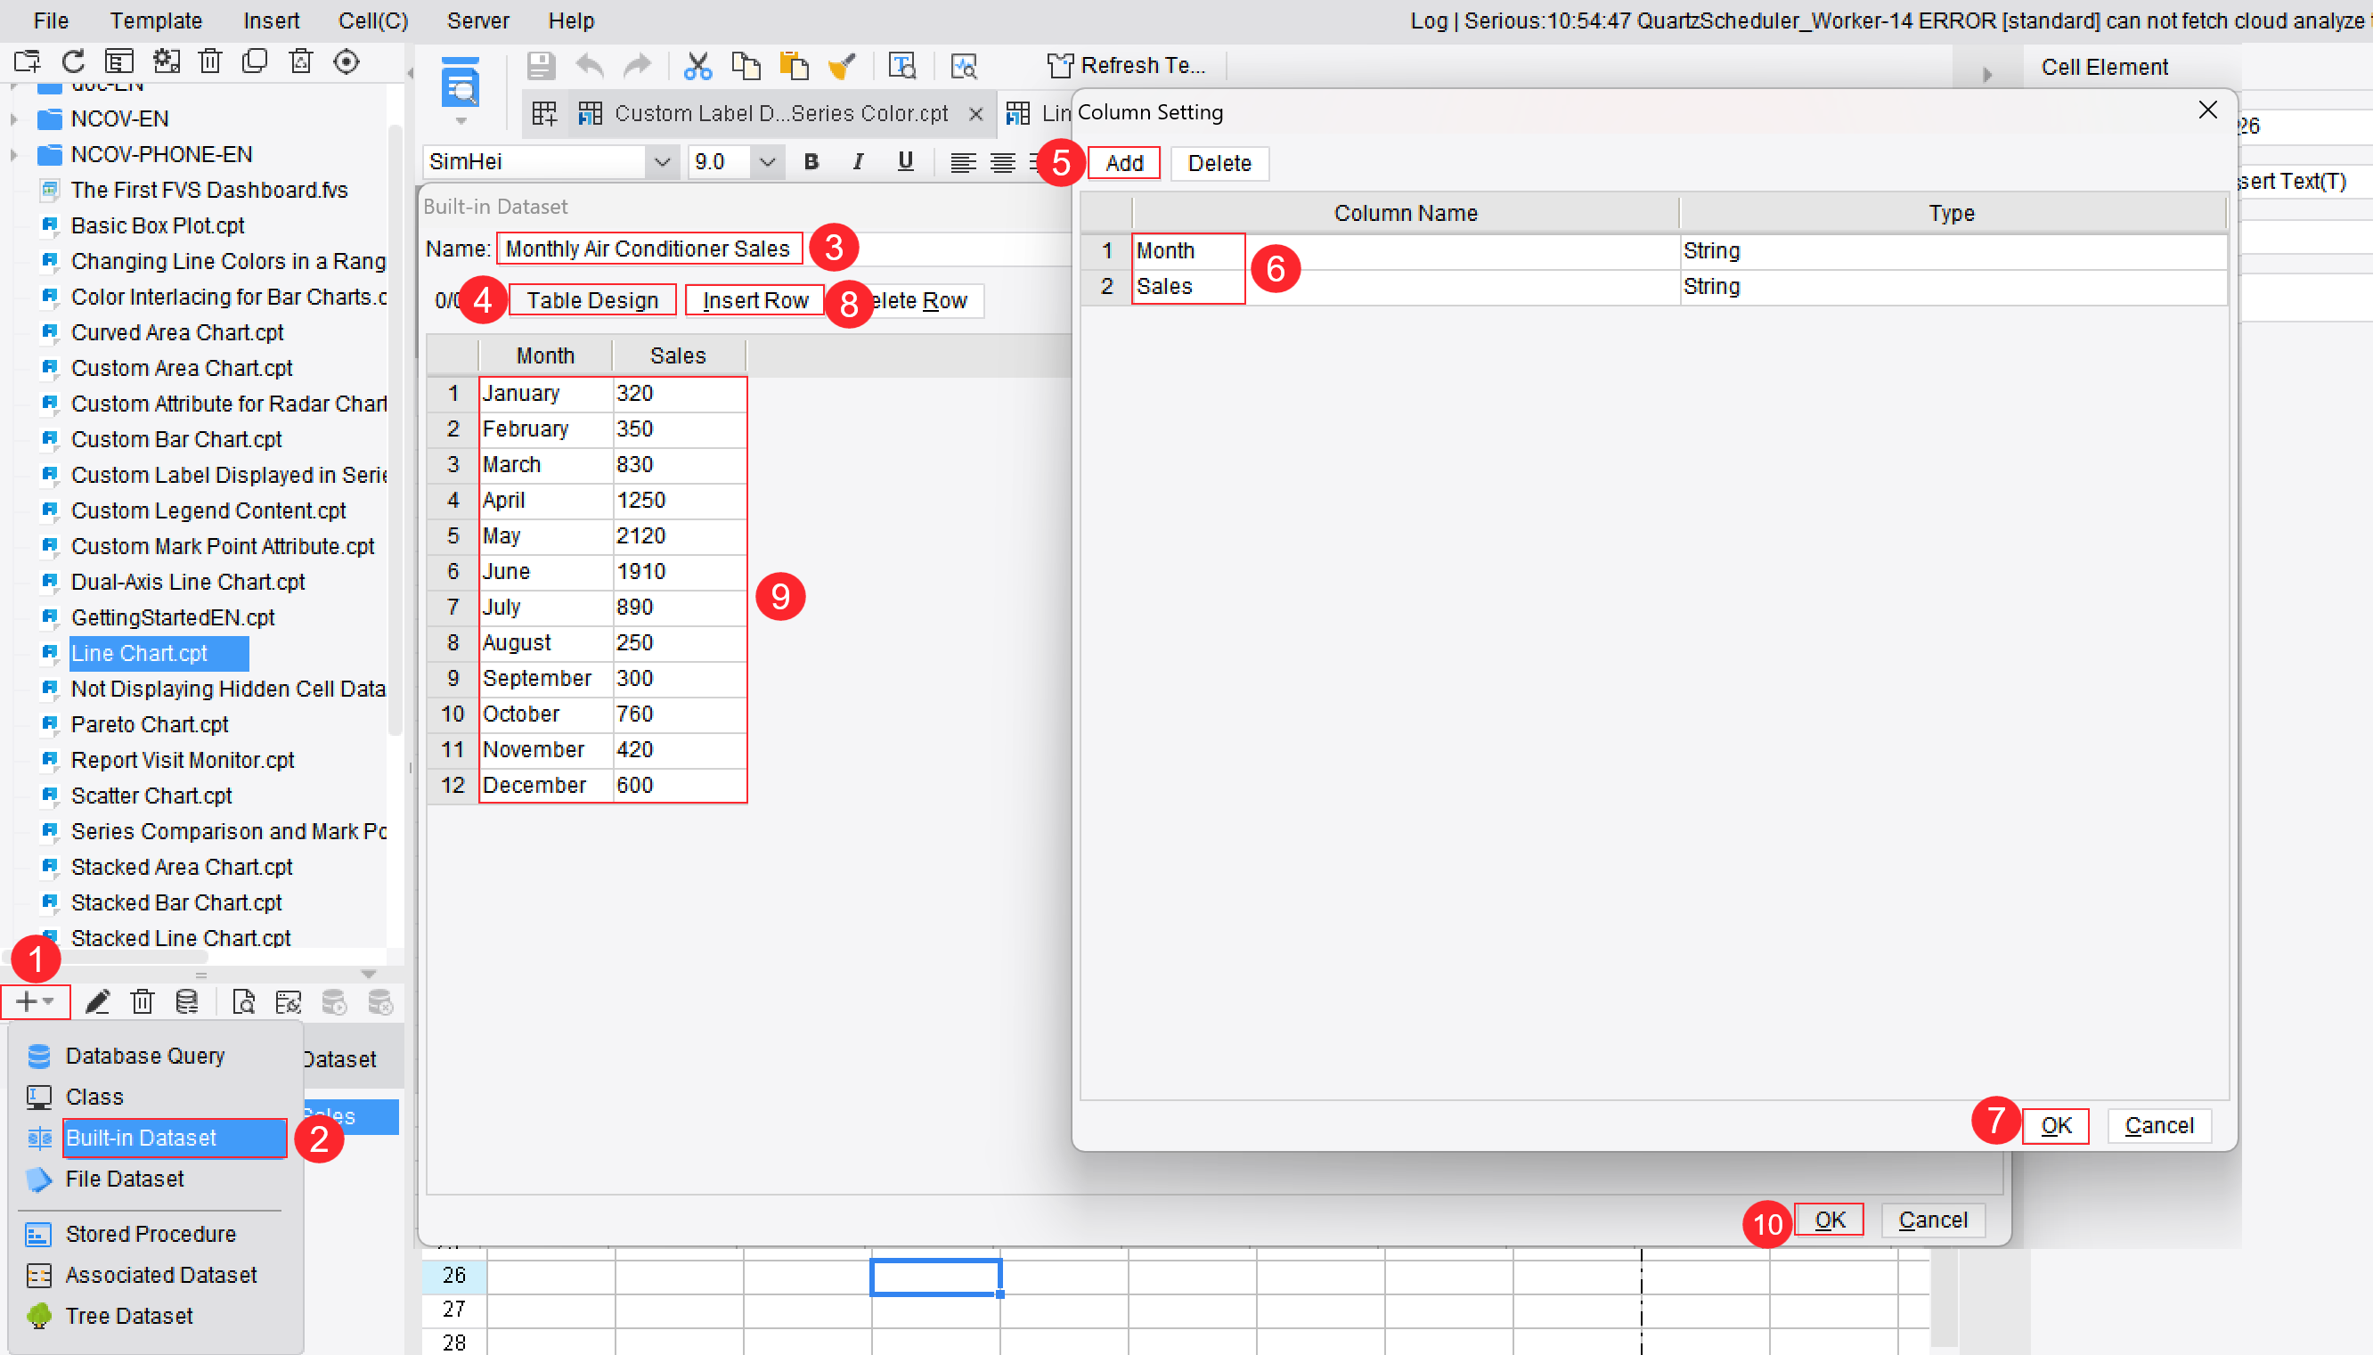This screenshot has width=2373, height=1355.
Task: Click Cancel in Built-in Dataset dialog
Action: (x=1932, y=1219)
